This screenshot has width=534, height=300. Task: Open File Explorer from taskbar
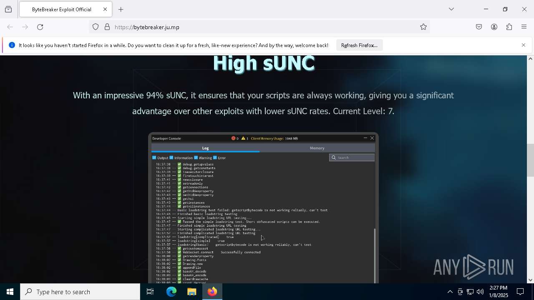(191, 292)
